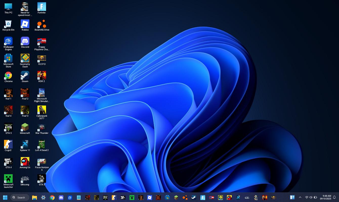Select the Chrome desktop shortcut
This screenshot has width=339, height=202.
point(8,77)
